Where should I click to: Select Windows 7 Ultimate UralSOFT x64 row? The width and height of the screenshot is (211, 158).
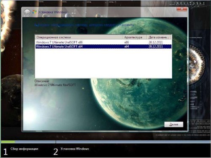103,46
